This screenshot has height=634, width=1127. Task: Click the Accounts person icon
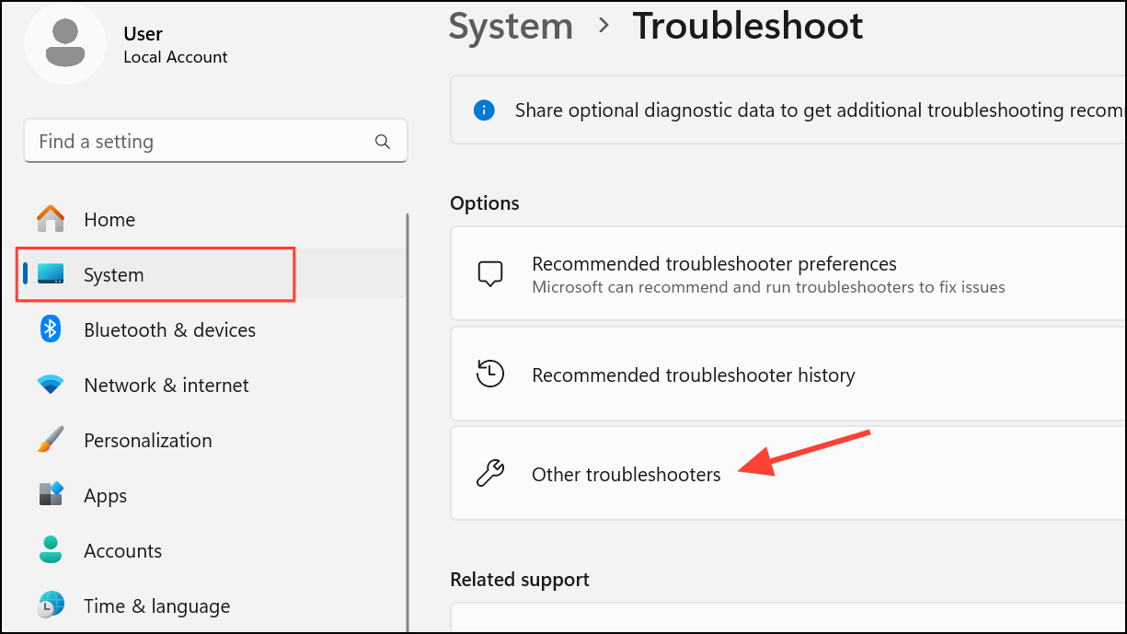(x=51, y=550)
